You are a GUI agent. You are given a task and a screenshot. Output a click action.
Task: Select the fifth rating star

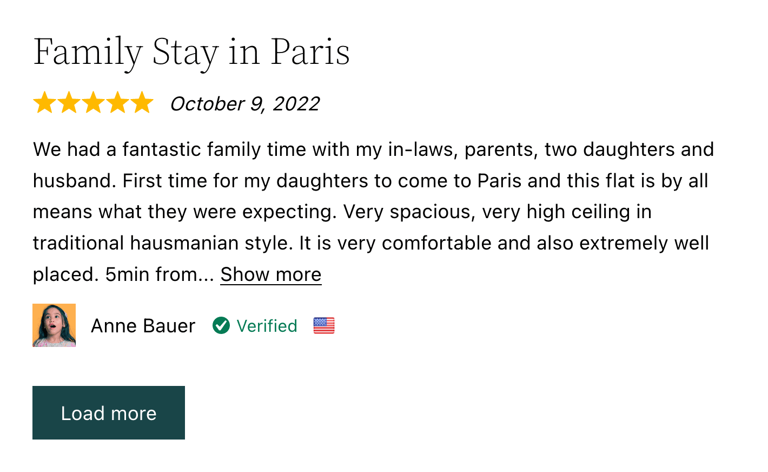[142, 102]
